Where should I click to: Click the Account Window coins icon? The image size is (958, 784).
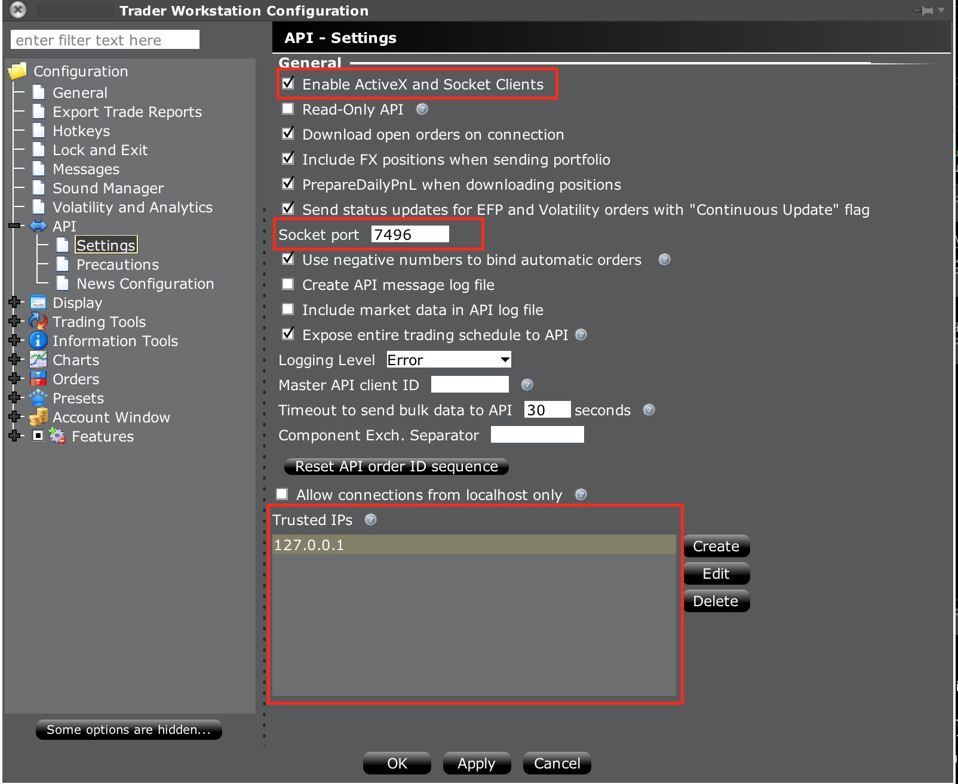coord(38,417)
